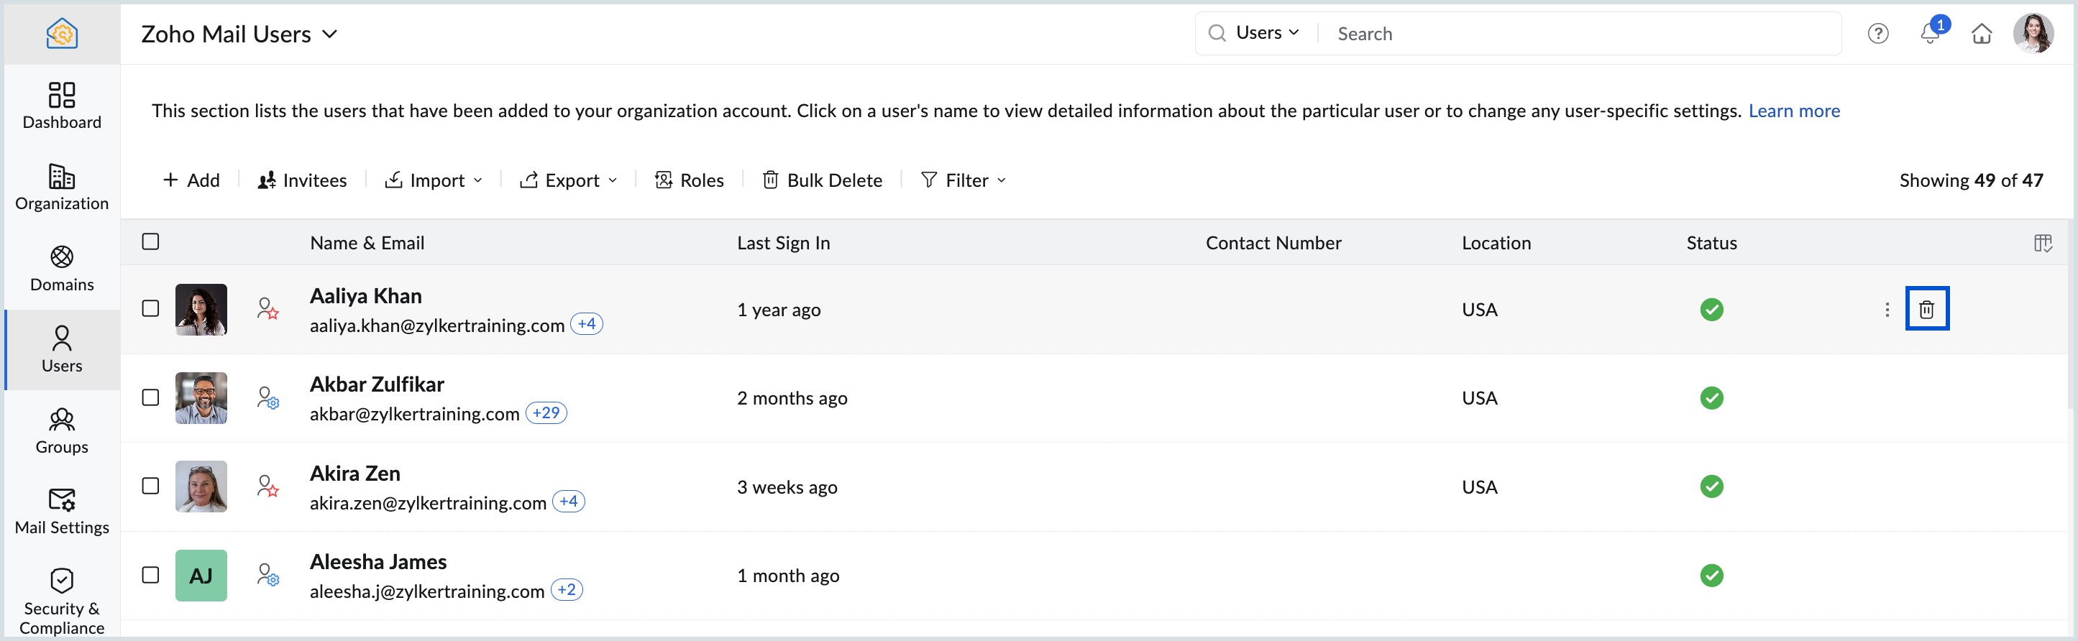Select Users in the sidebar

62,350
